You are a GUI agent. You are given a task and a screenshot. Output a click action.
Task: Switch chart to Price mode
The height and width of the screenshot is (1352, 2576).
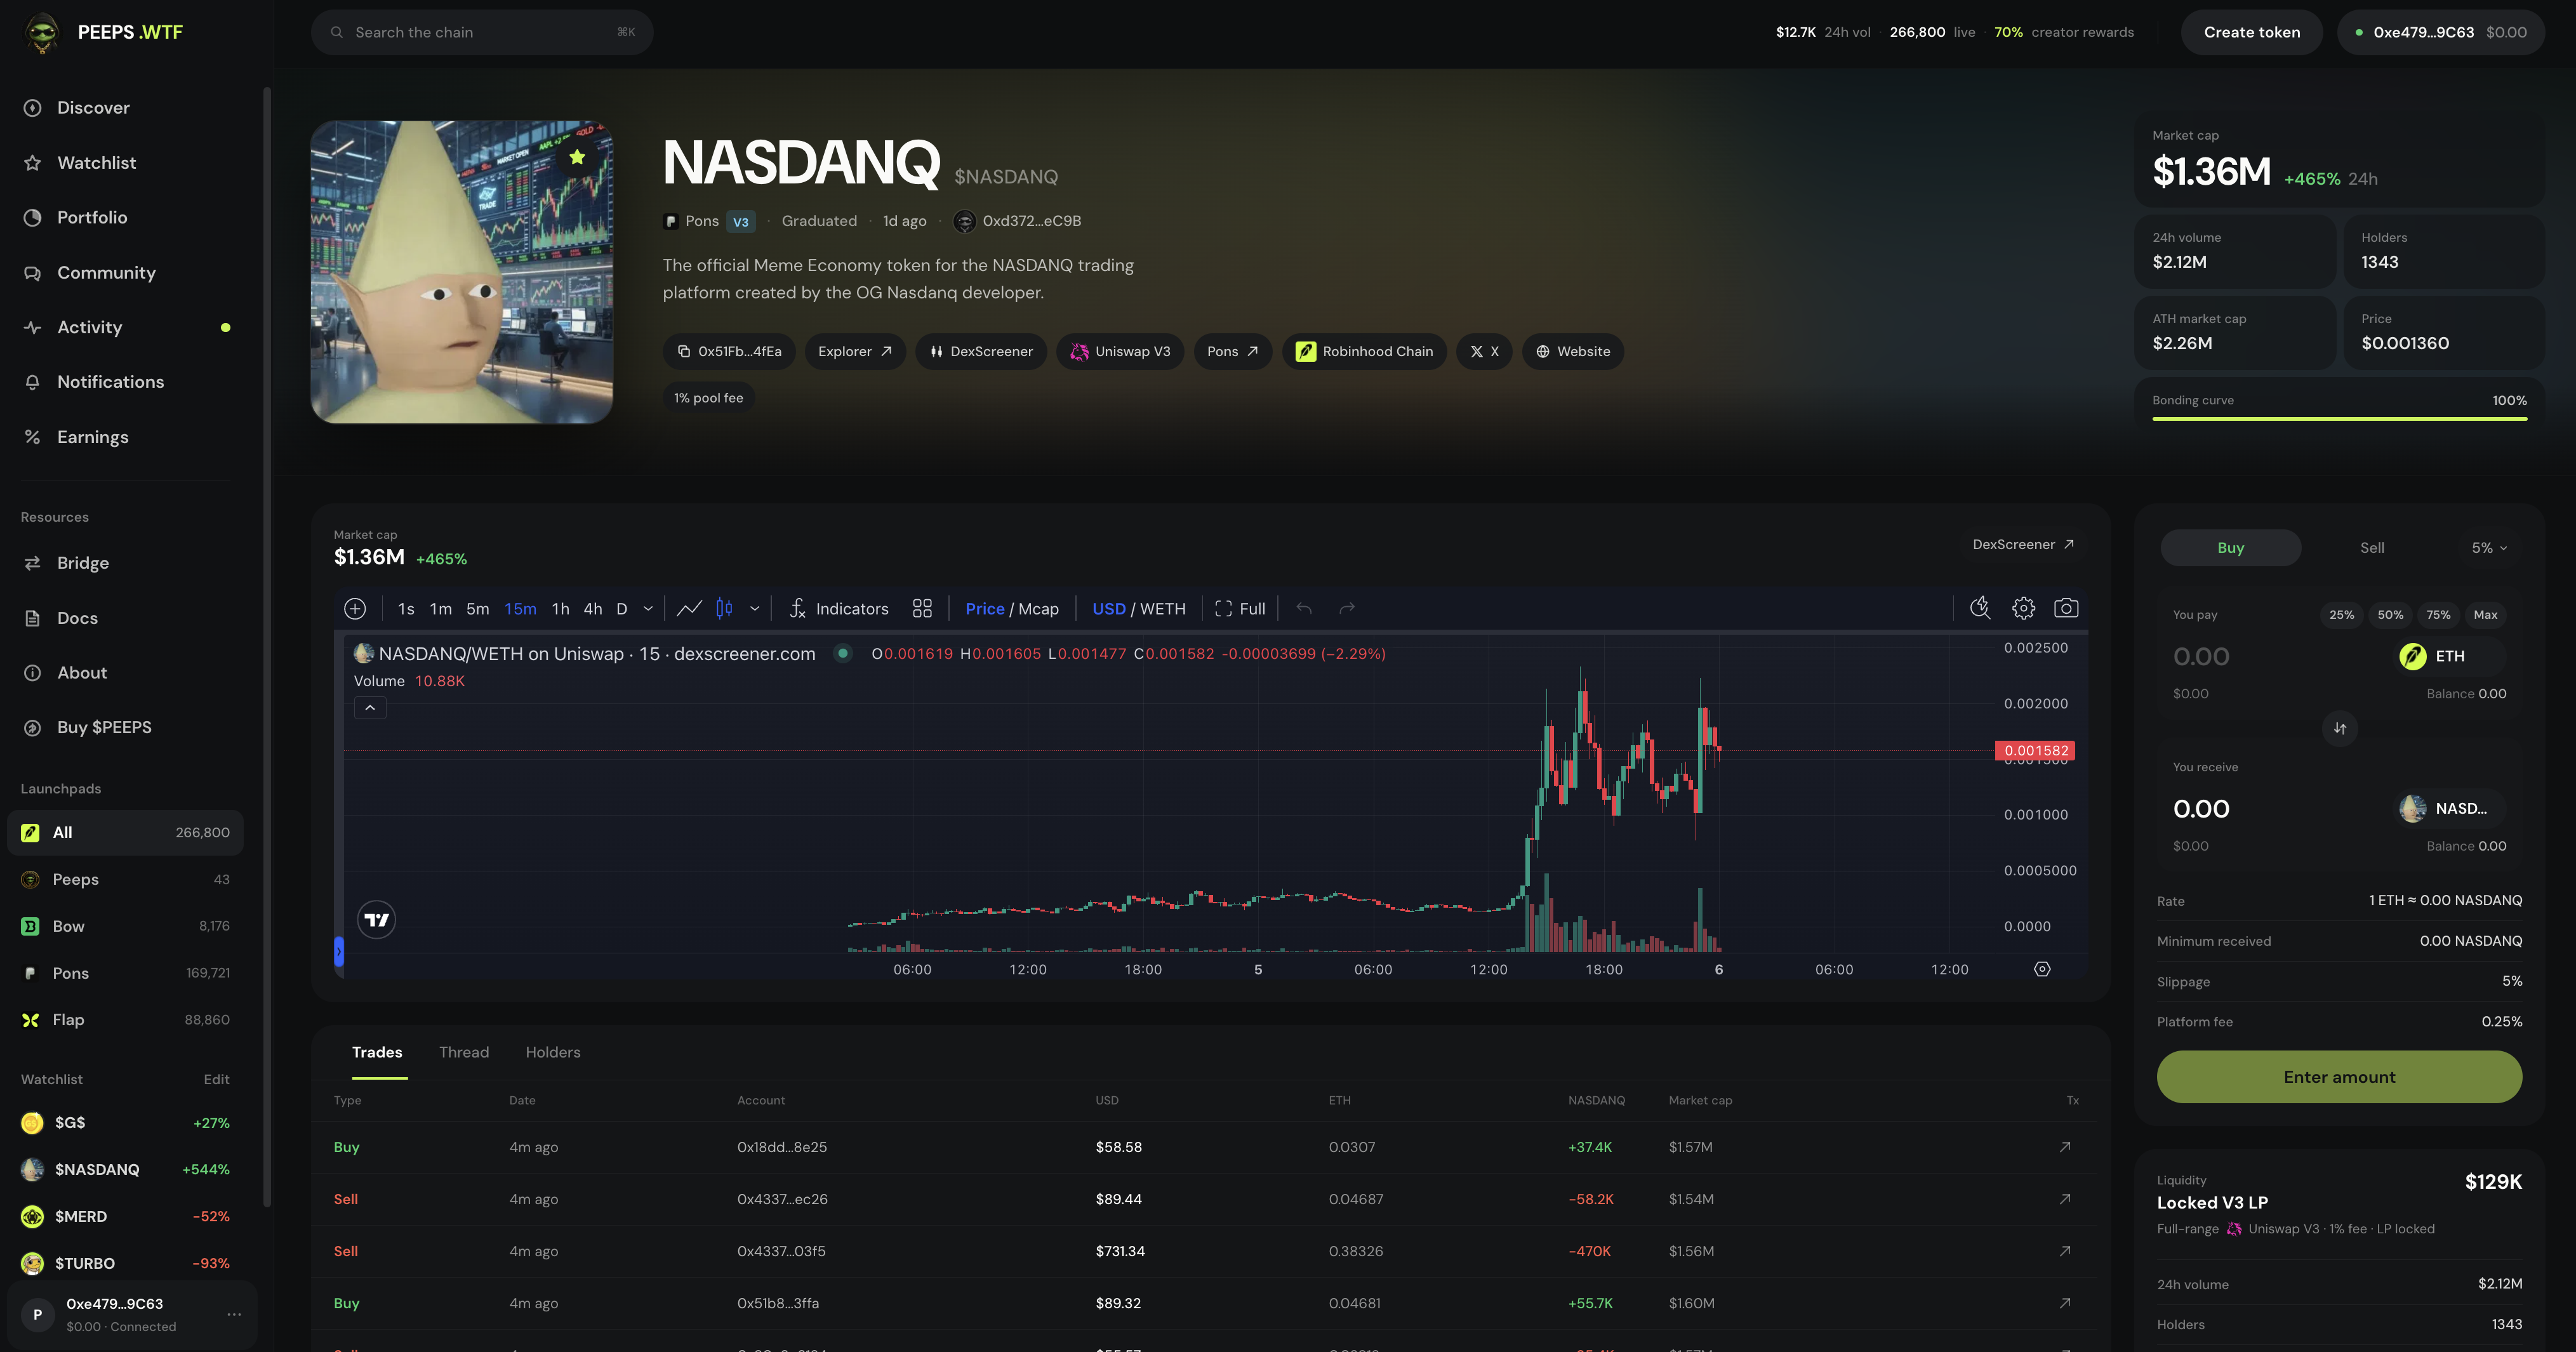coord(984,609)
